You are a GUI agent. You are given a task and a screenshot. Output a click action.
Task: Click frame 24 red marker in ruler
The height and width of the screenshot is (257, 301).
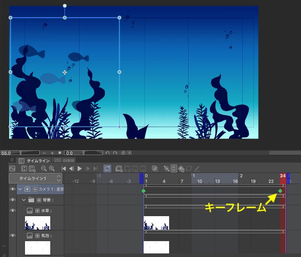click(x=283, y=178)
